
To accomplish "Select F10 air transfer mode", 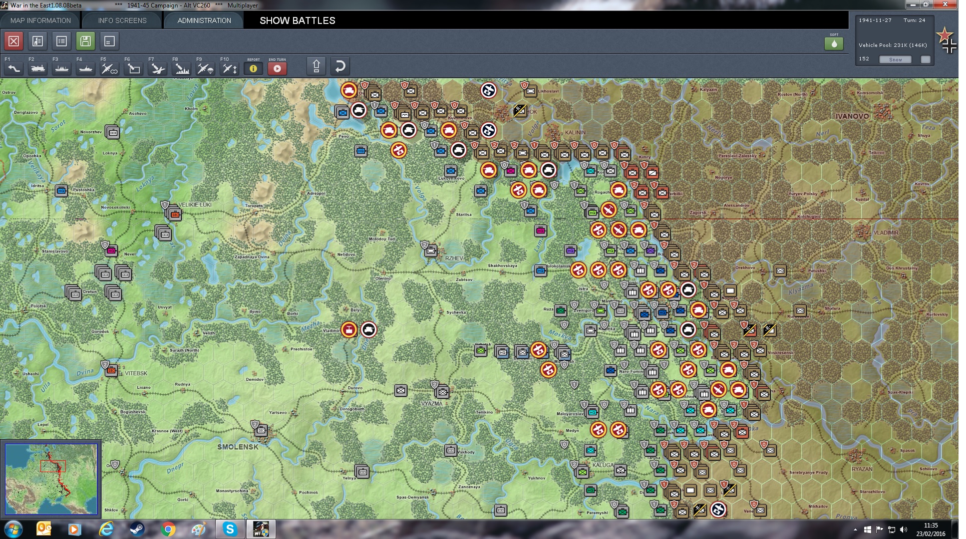I will [229, 68].
